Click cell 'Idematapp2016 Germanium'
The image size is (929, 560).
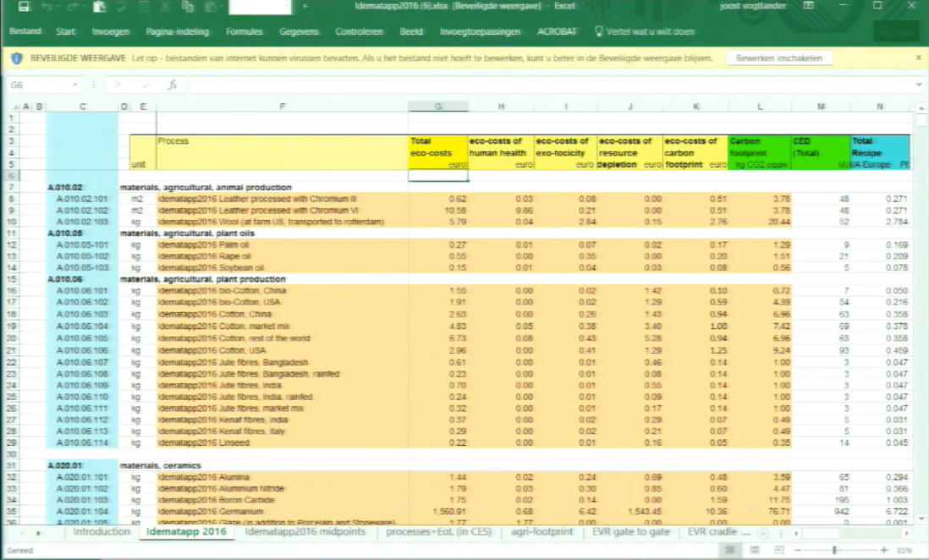click(282, 512)
